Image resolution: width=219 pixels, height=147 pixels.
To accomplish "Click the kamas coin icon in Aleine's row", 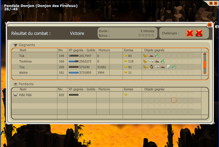I will [x=126, y=72].
